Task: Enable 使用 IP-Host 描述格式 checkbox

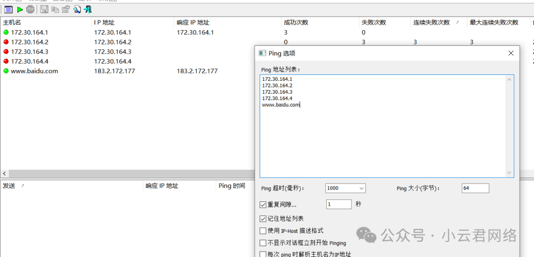Action: coord(263,231)
